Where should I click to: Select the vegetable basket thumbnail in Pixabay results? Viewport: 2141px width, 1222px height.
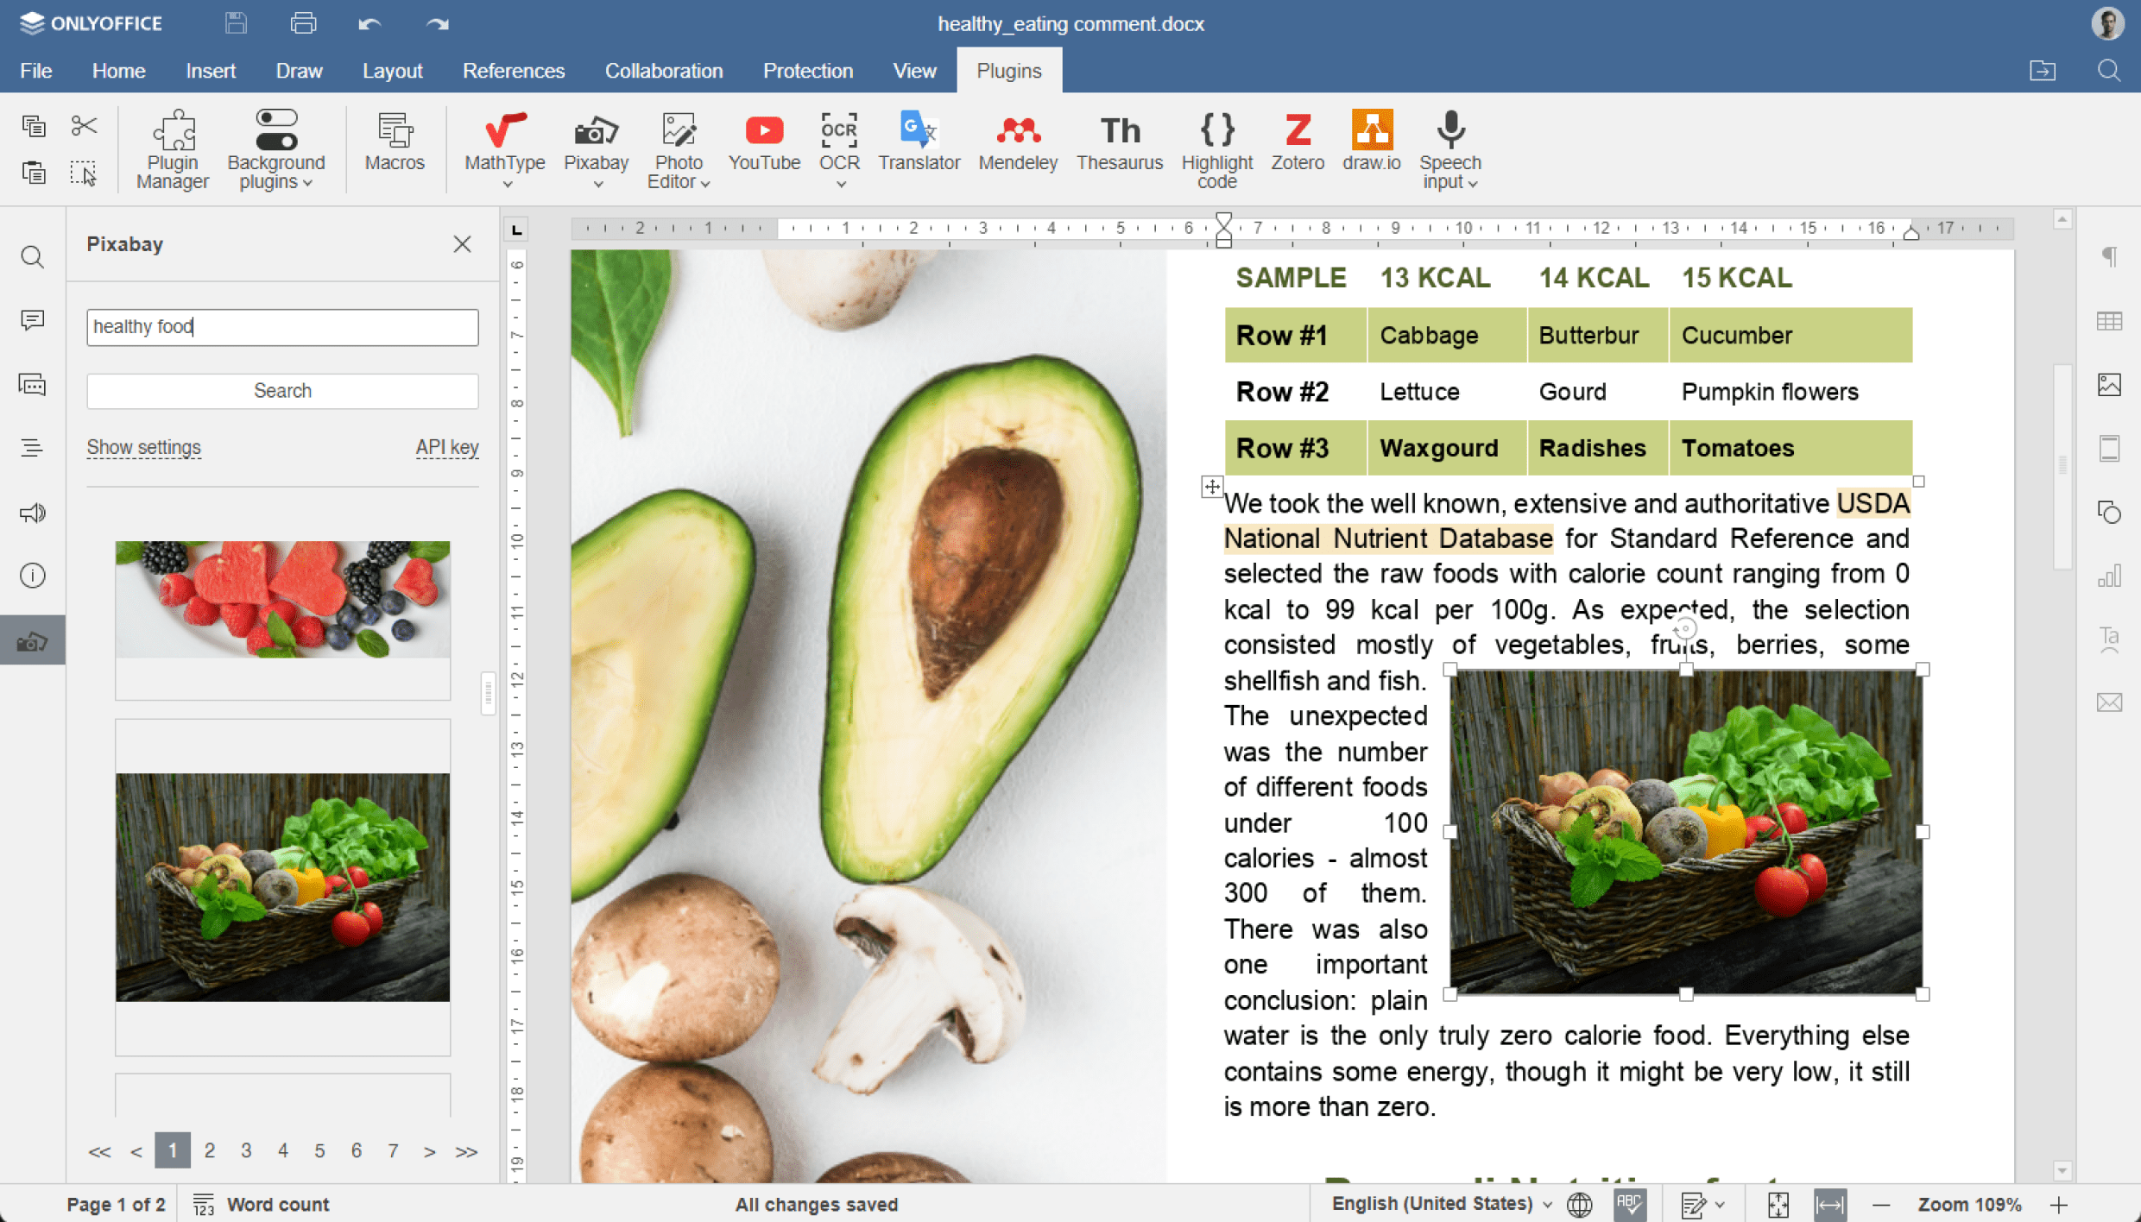[282, 886]
